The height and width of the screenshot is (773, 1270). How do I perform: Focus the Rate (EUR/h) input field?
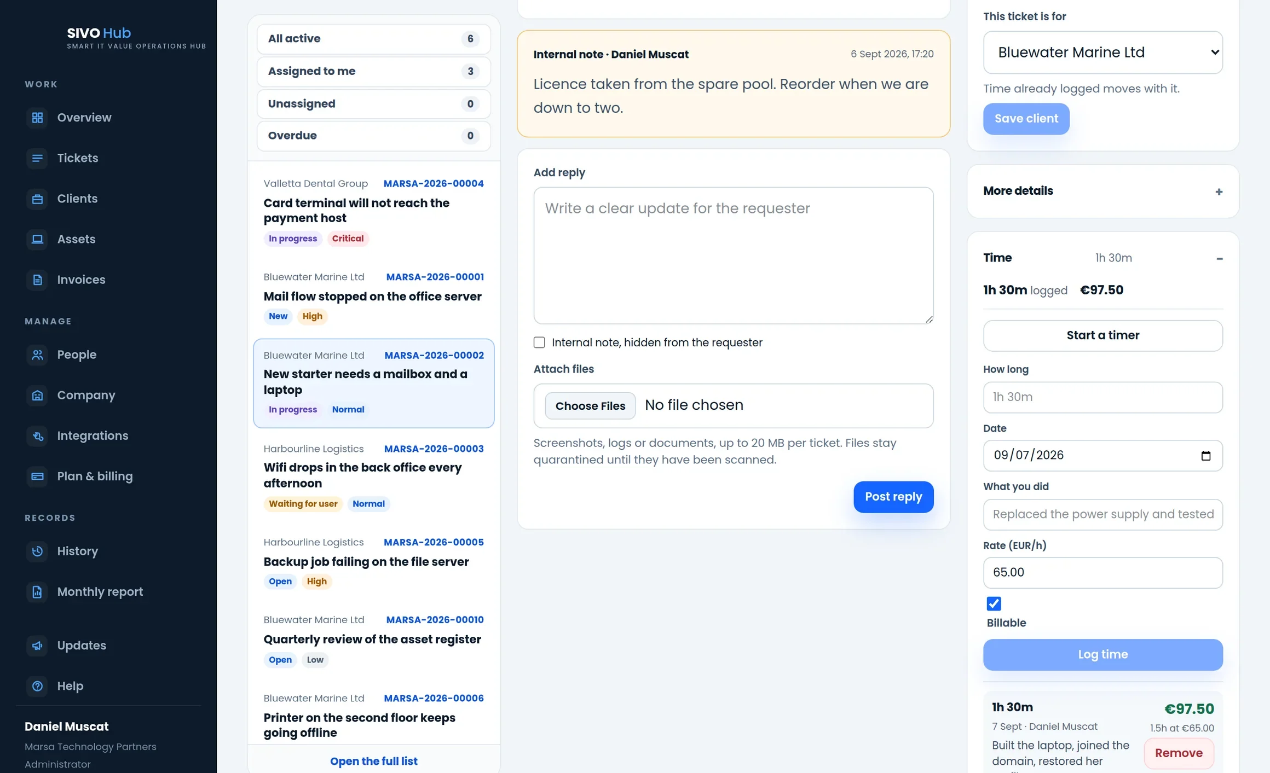point(1102,573)
